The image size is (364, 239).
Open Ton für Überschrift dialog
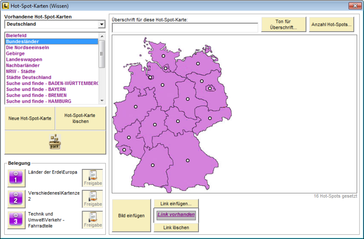pos(283,25)
